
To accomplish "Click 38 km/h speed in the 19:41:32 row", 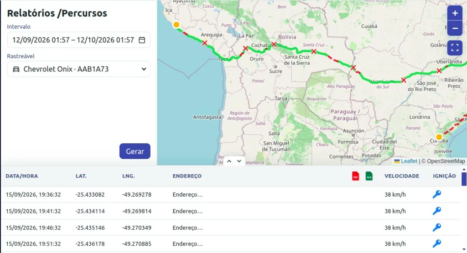I will click(x=395, y=211).
